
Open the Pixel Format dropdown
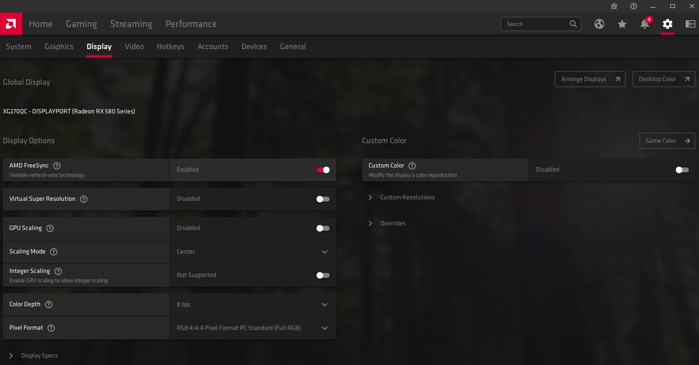point(253,328)
